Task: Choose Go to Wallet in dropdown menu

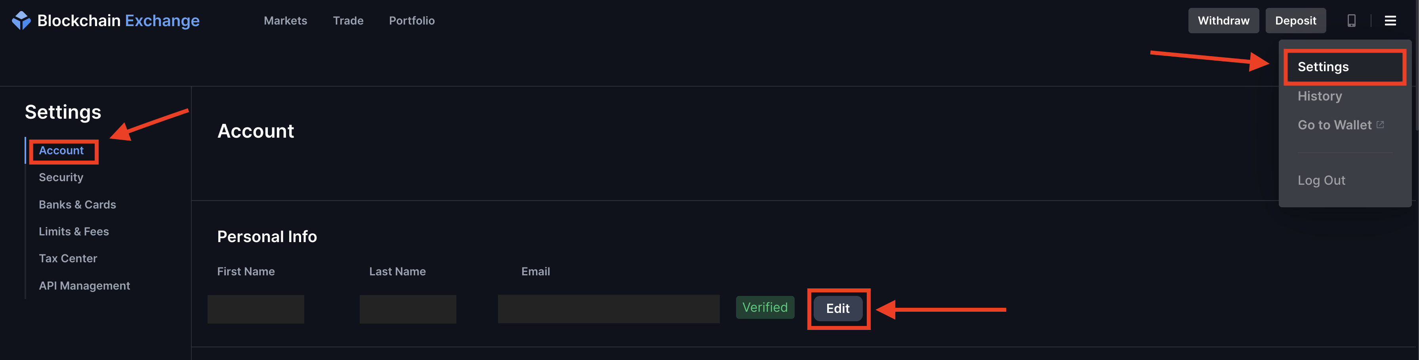Action: coord(1334,125)
